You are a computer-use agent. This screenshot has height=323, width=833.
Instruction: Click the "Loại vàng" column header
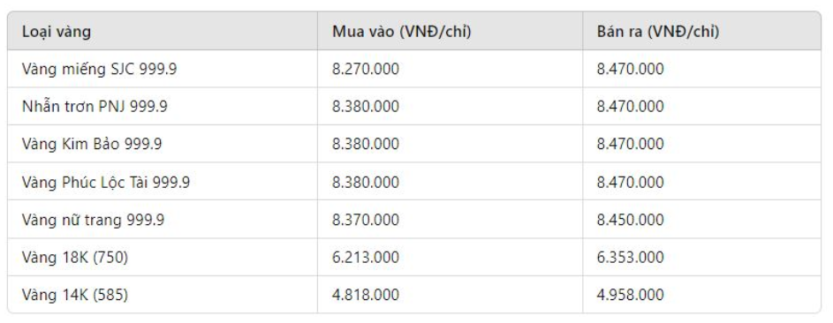click(163, 31)
